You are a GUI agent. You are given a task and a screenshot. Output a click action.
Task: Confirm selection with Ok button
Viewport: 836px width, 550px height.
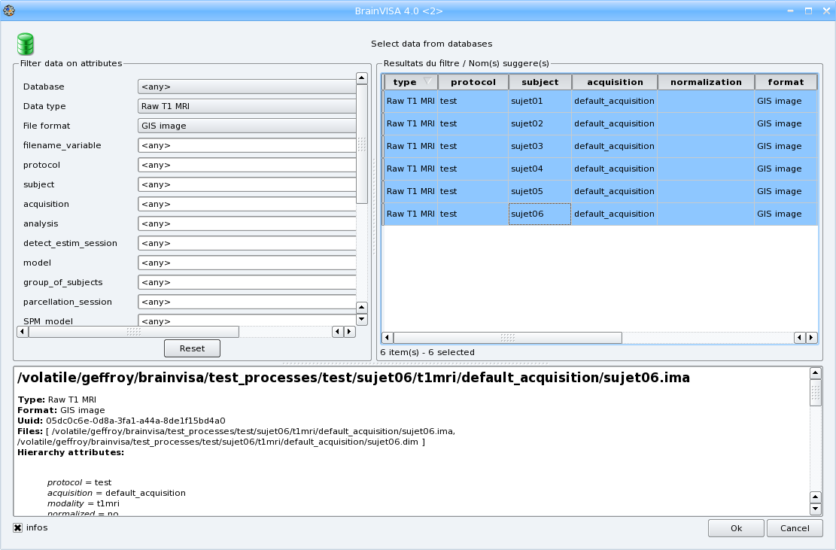click(x=736, y=528)
